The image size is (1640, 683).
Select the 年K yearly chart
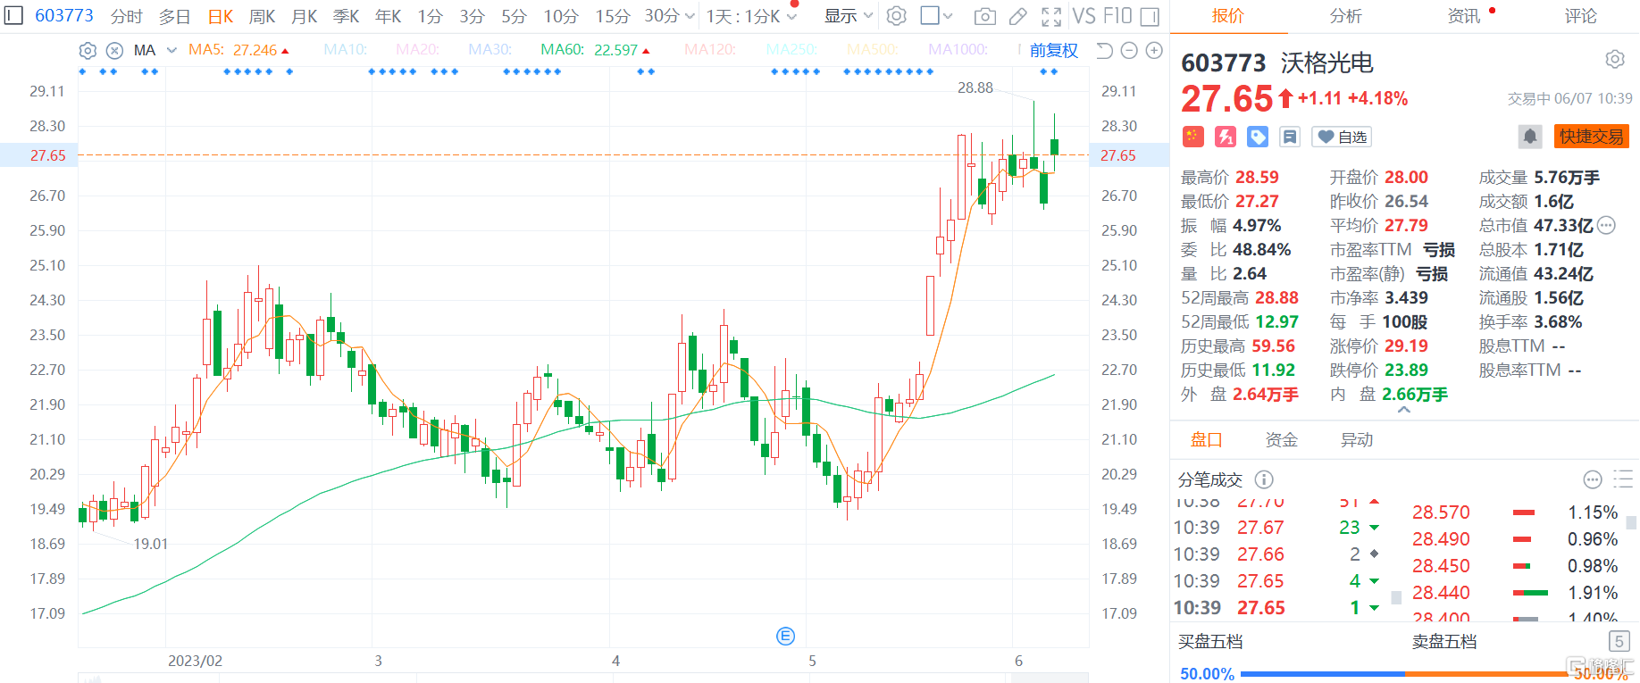tap(388, 16)
